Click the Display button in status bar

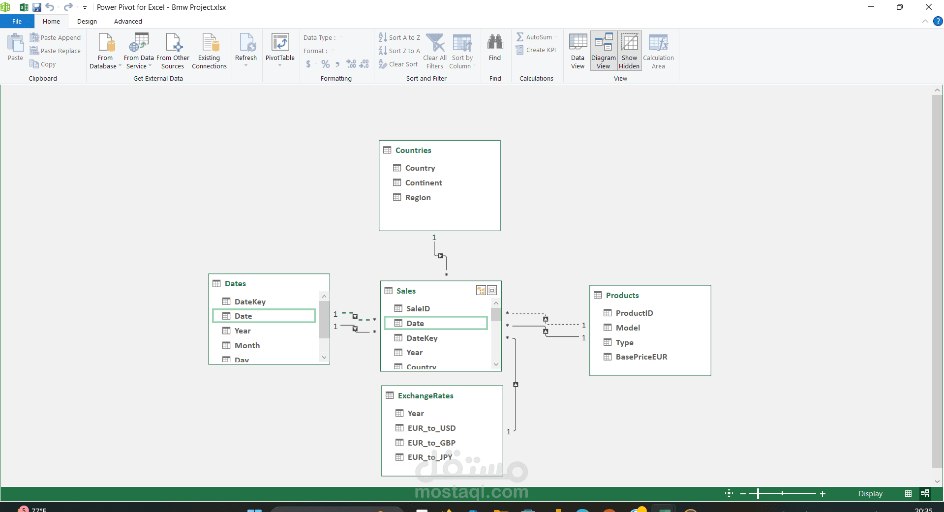click(870, 493)
